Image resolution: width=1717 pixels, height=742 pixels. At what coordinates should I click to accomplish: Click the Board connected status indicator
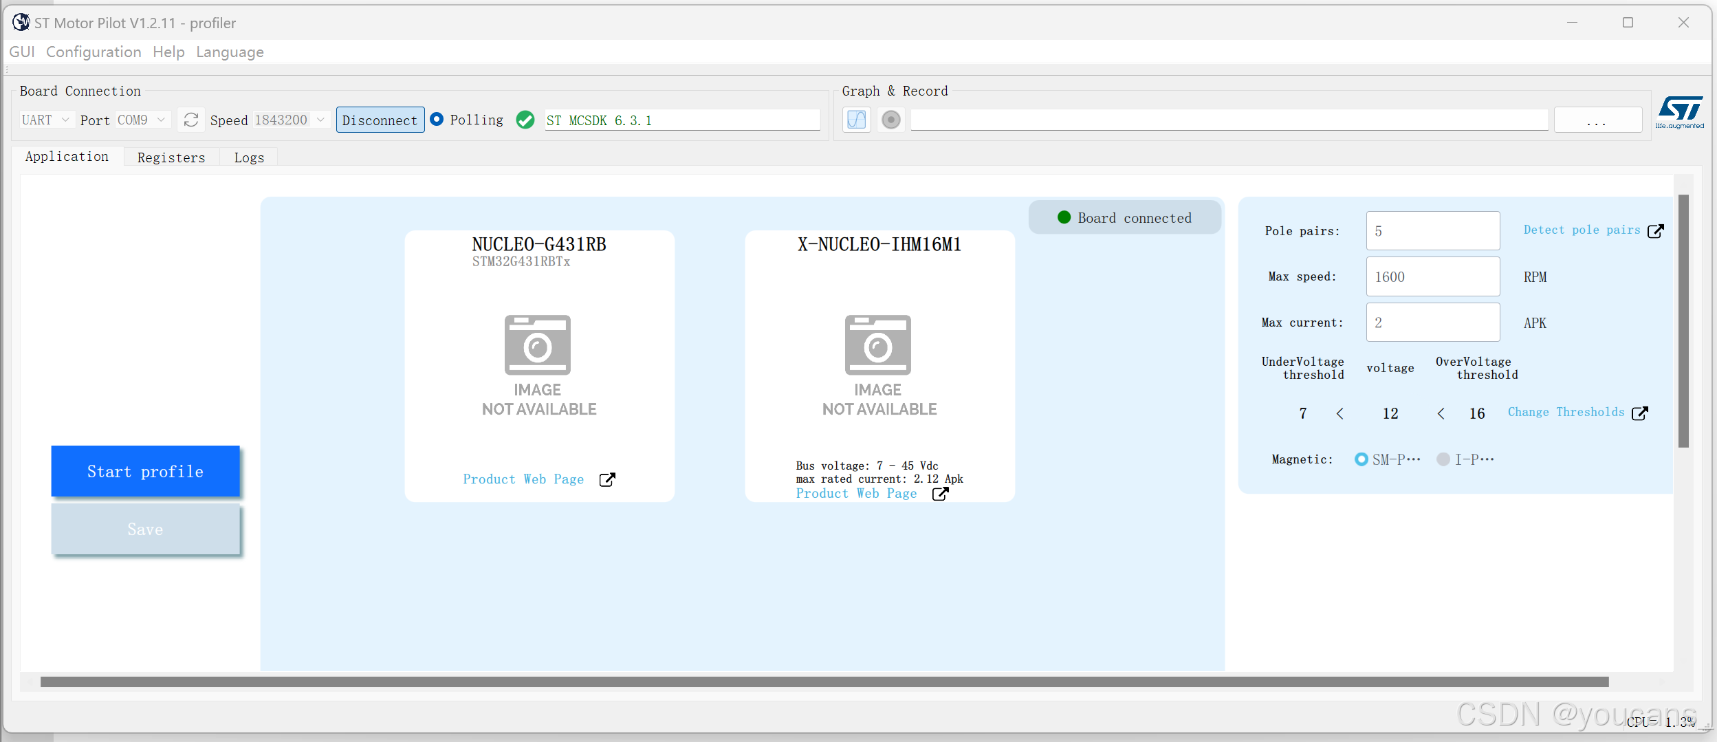point(1124,217)
